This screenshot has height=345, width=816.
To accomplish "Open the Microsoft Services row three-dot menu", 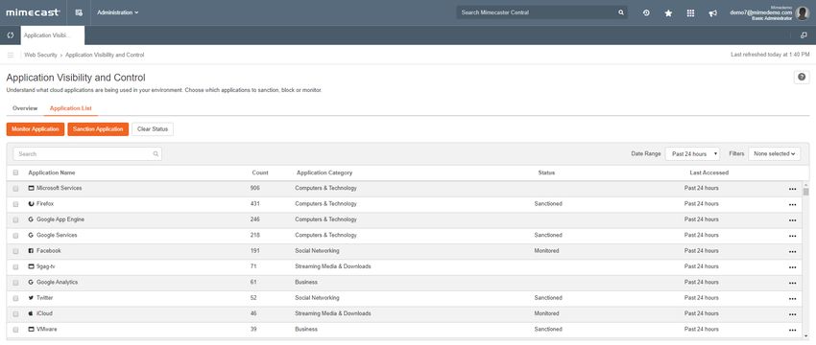I will pyautogui.click(x=792, y=189).
